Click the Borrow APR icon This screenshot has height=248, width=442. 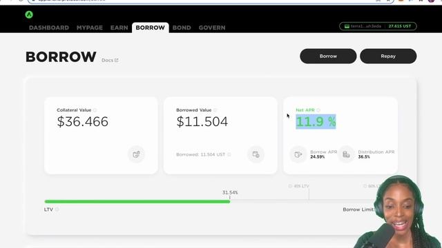[298, 154]
